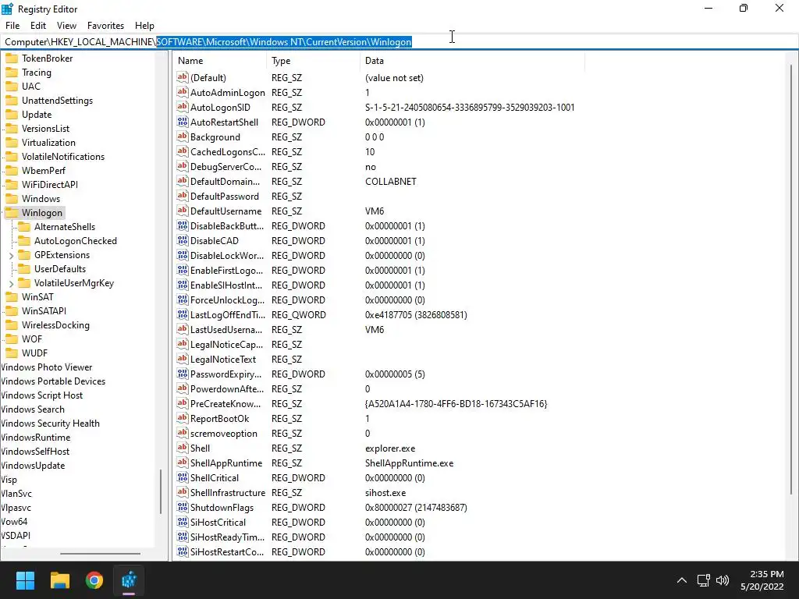
Task: Click the WUDF folder icon
Action: pos(12,353)
